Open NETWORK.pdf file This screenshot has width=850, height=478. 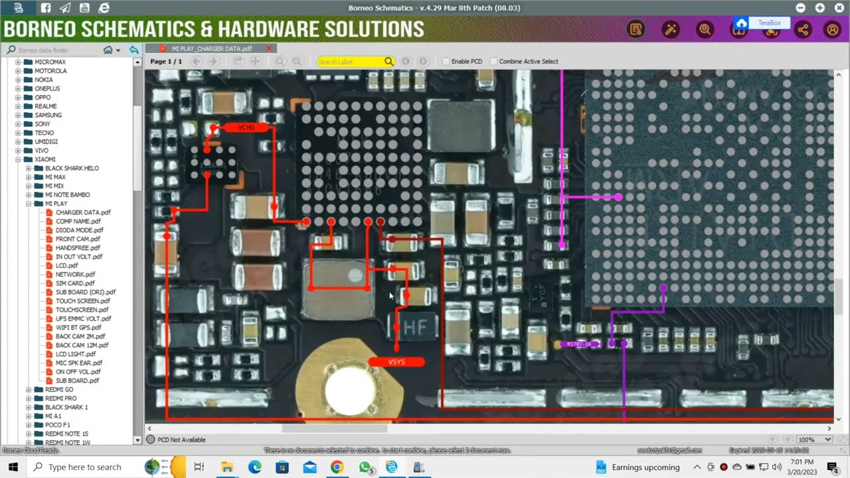[x=75, y=274]
